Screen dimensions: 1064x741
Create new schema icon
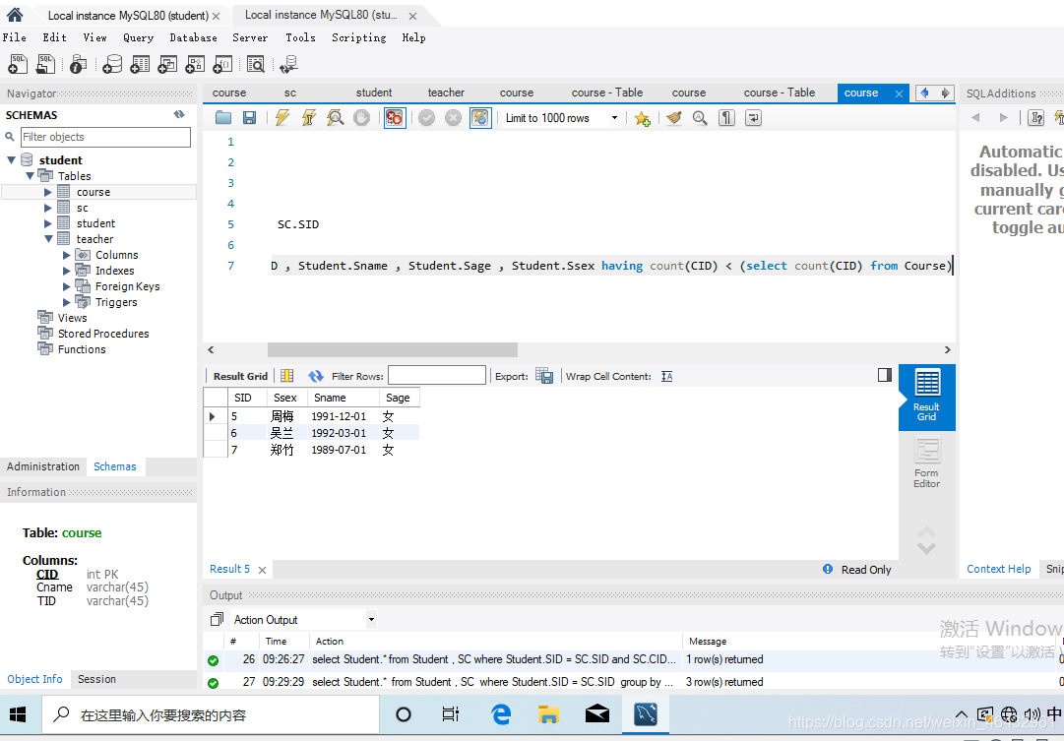click(112, 64)
